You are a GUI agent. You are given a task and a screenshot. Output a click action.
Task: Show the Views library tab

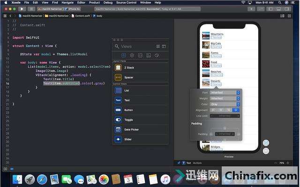[124, 55]
